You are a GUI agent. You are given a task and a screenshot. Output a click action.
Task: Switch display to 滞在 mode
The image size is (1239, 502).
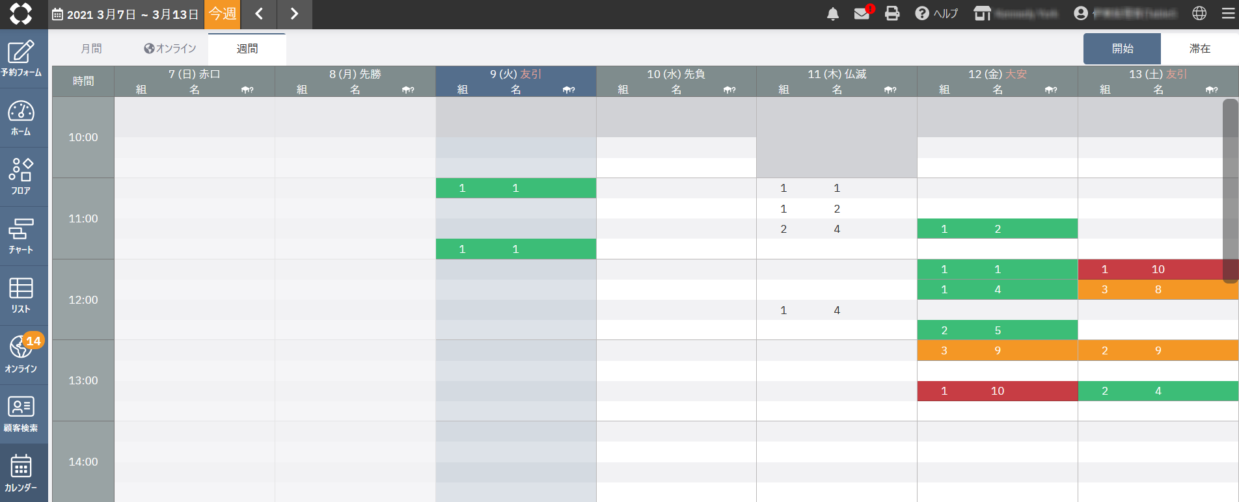pos(1199,49)
